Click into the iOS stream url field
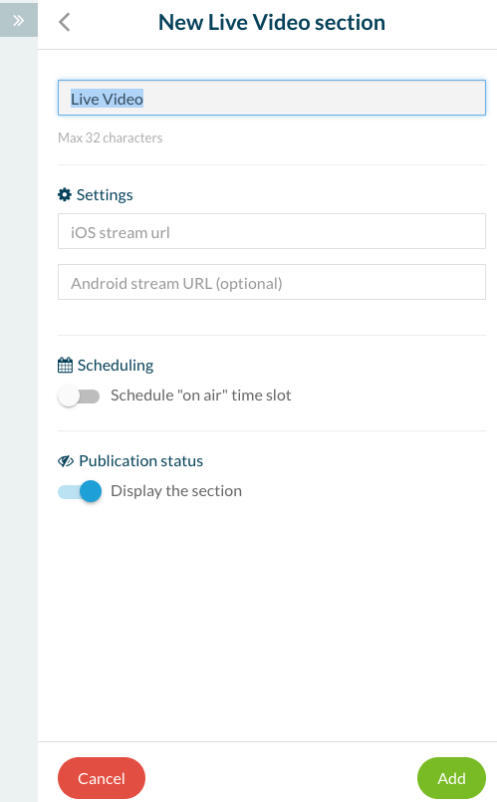This screenshot has height=802, width=497. [x=272, y=231]
